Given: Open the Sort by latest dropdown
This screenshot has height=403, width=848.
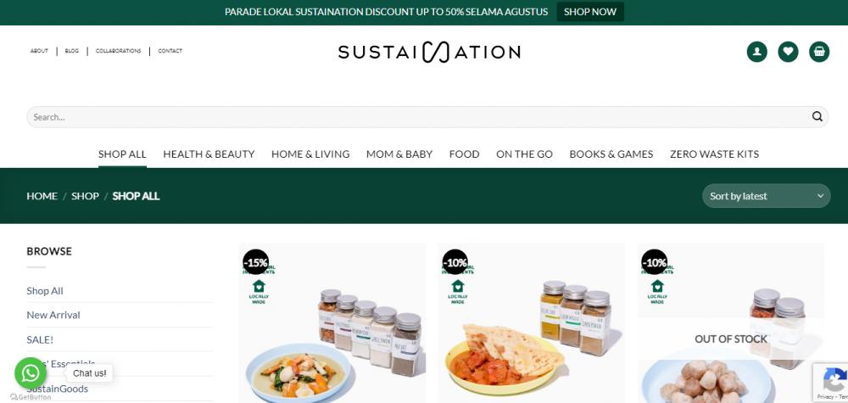Looking at the screenshot, I should coord(766,196).
